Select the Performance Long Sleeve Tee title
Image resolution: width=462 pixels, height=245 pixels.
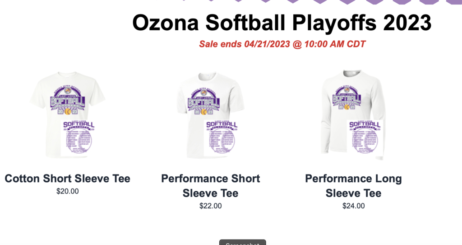[x=353, y=186]
